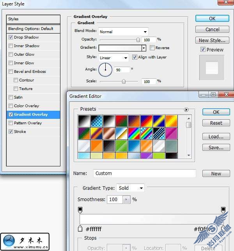
Task: Select the transparent stripes preset
Action: [x=159, y=133]
